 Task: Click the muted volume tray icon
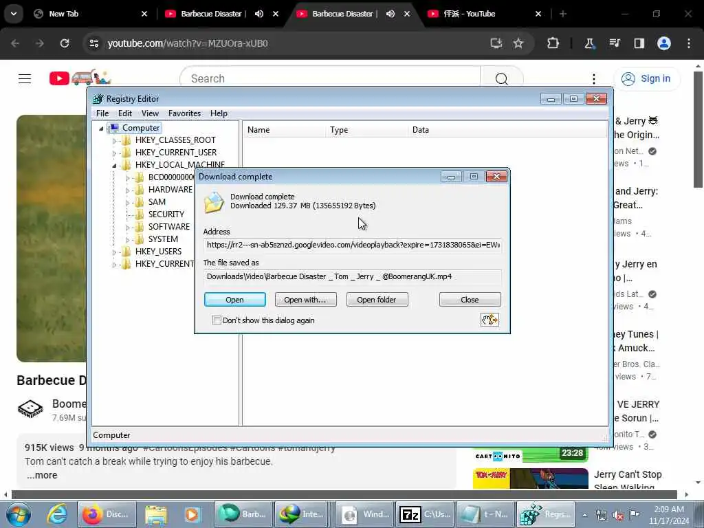pos(618,515)
